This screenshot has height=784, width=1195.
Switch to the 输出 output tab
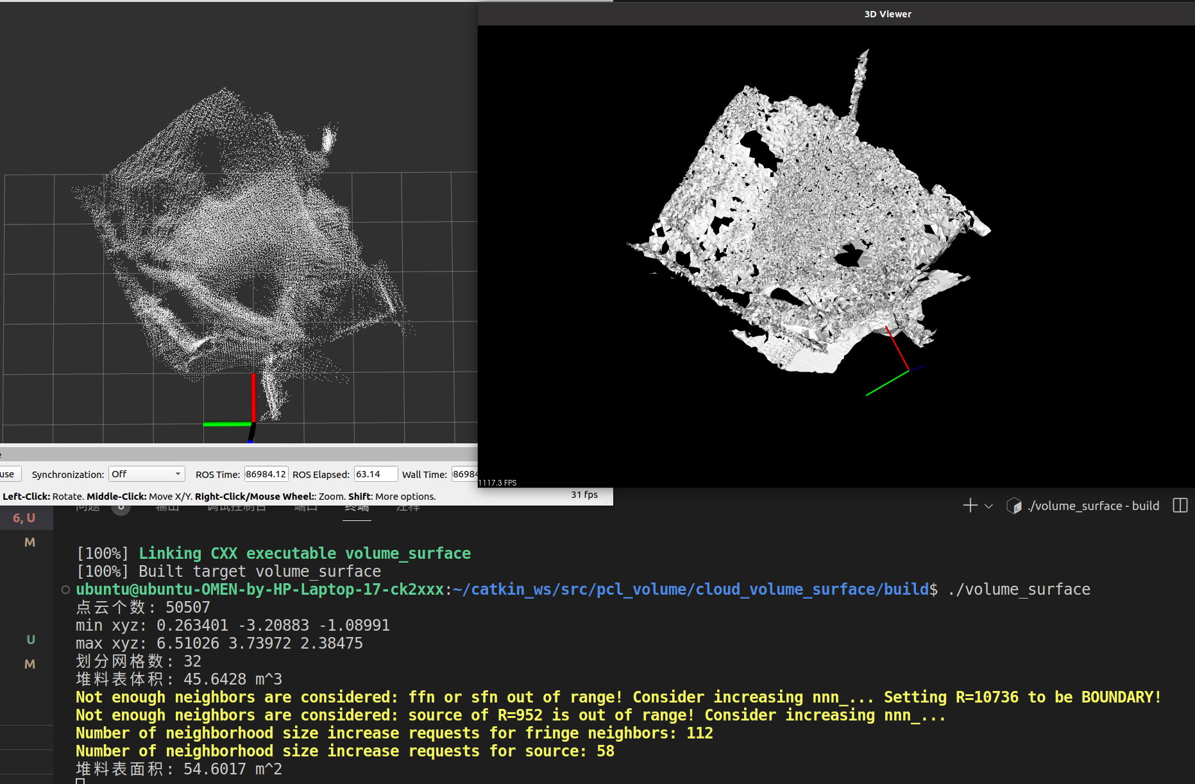(x=167, y=508)
